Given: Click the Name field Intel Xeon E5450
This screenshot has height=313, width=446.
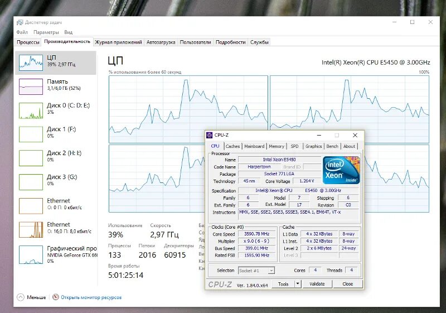Looking at the screenshot, I should (279, 160).
